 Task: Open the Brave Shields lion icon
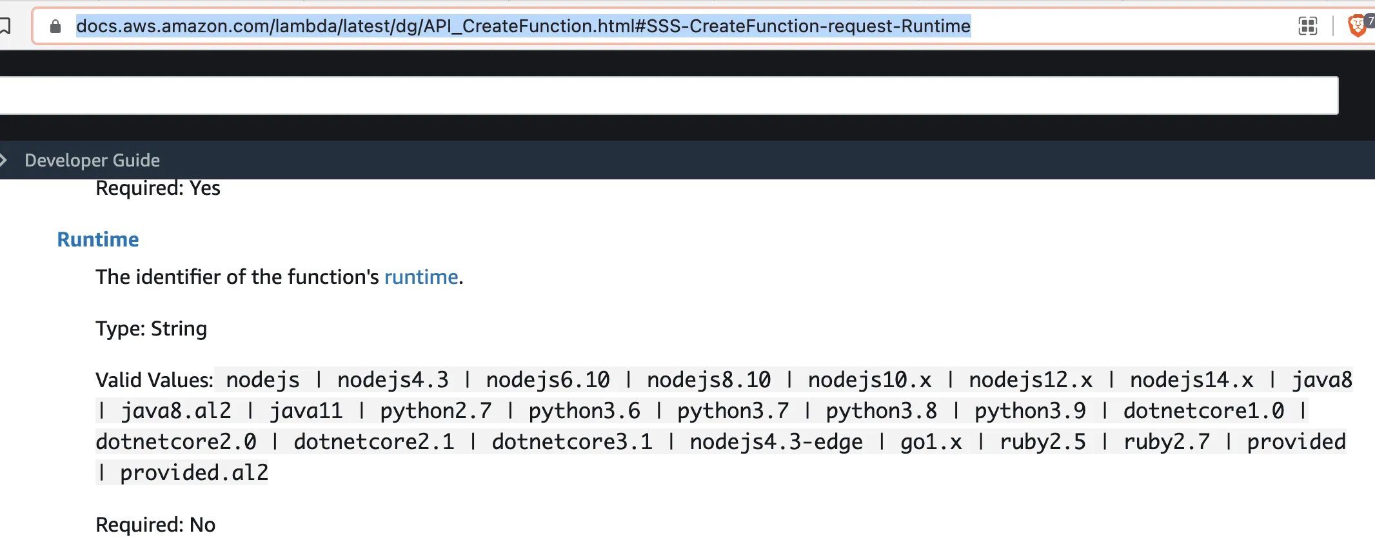pos(1358,26)
